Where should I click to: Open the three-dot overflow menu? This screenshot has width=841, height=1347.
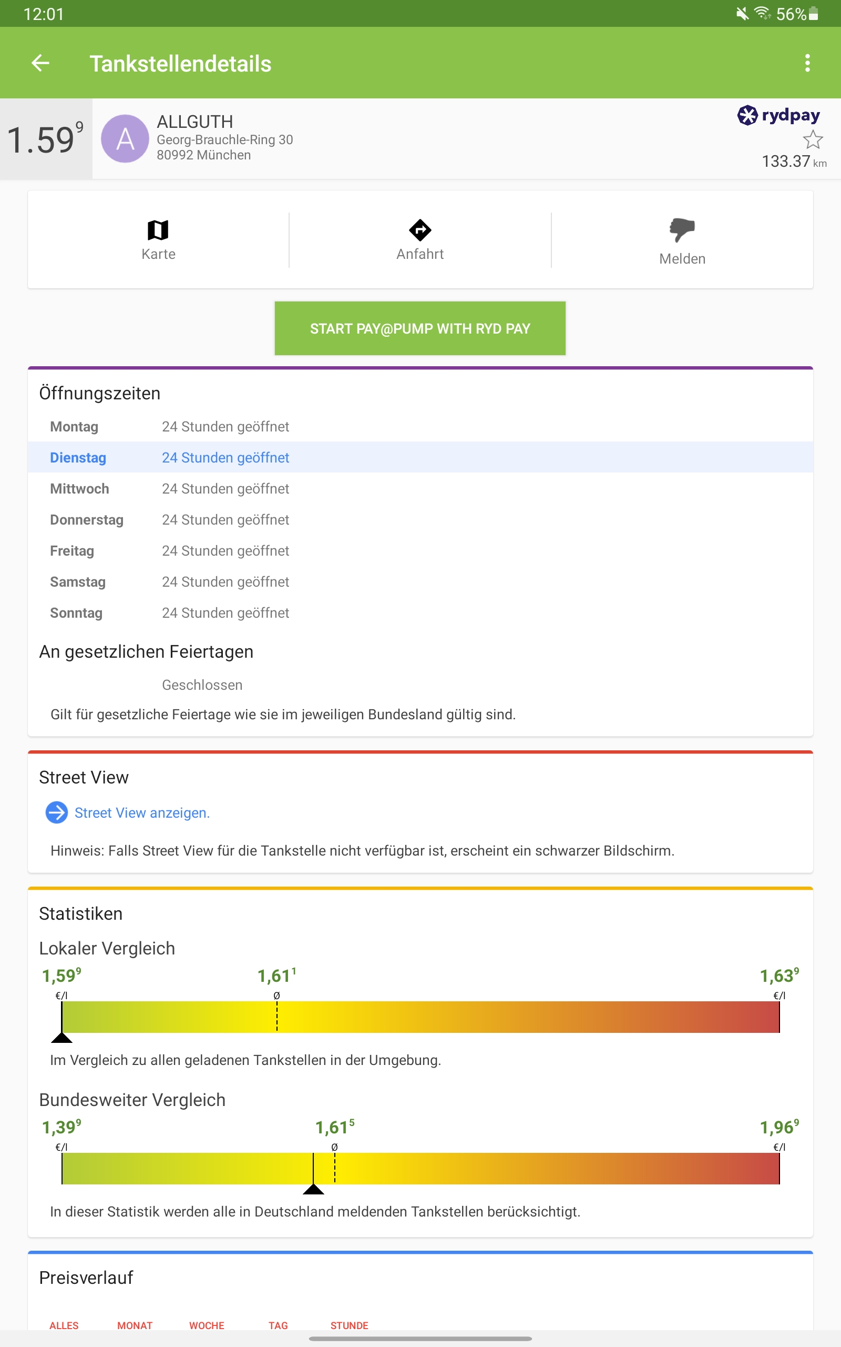click(x=807, y=64)
